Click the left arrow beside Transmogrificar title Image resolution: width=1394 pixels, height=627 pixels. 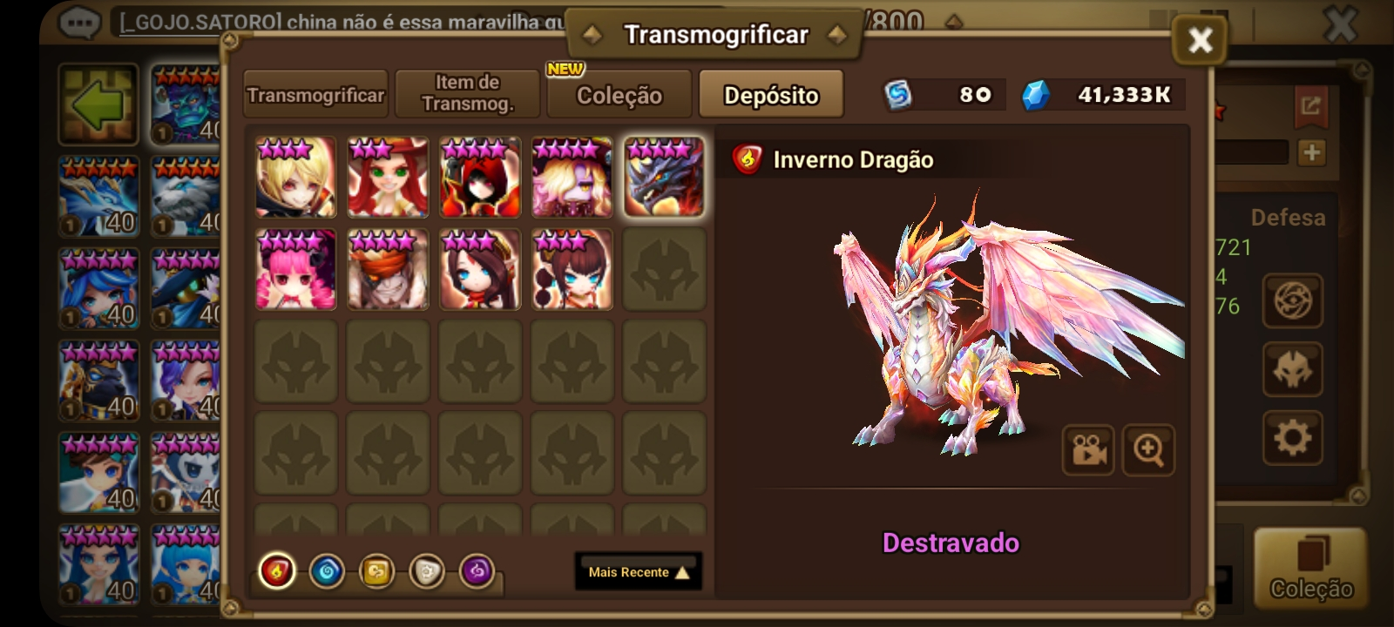[592, 35]
